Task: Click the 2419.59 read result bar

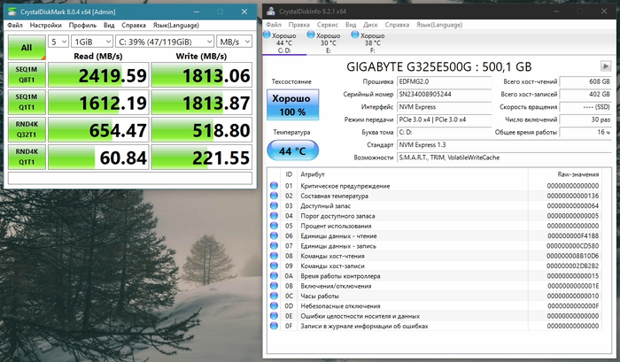Action: pyautogui.click(x=98, y=74)
